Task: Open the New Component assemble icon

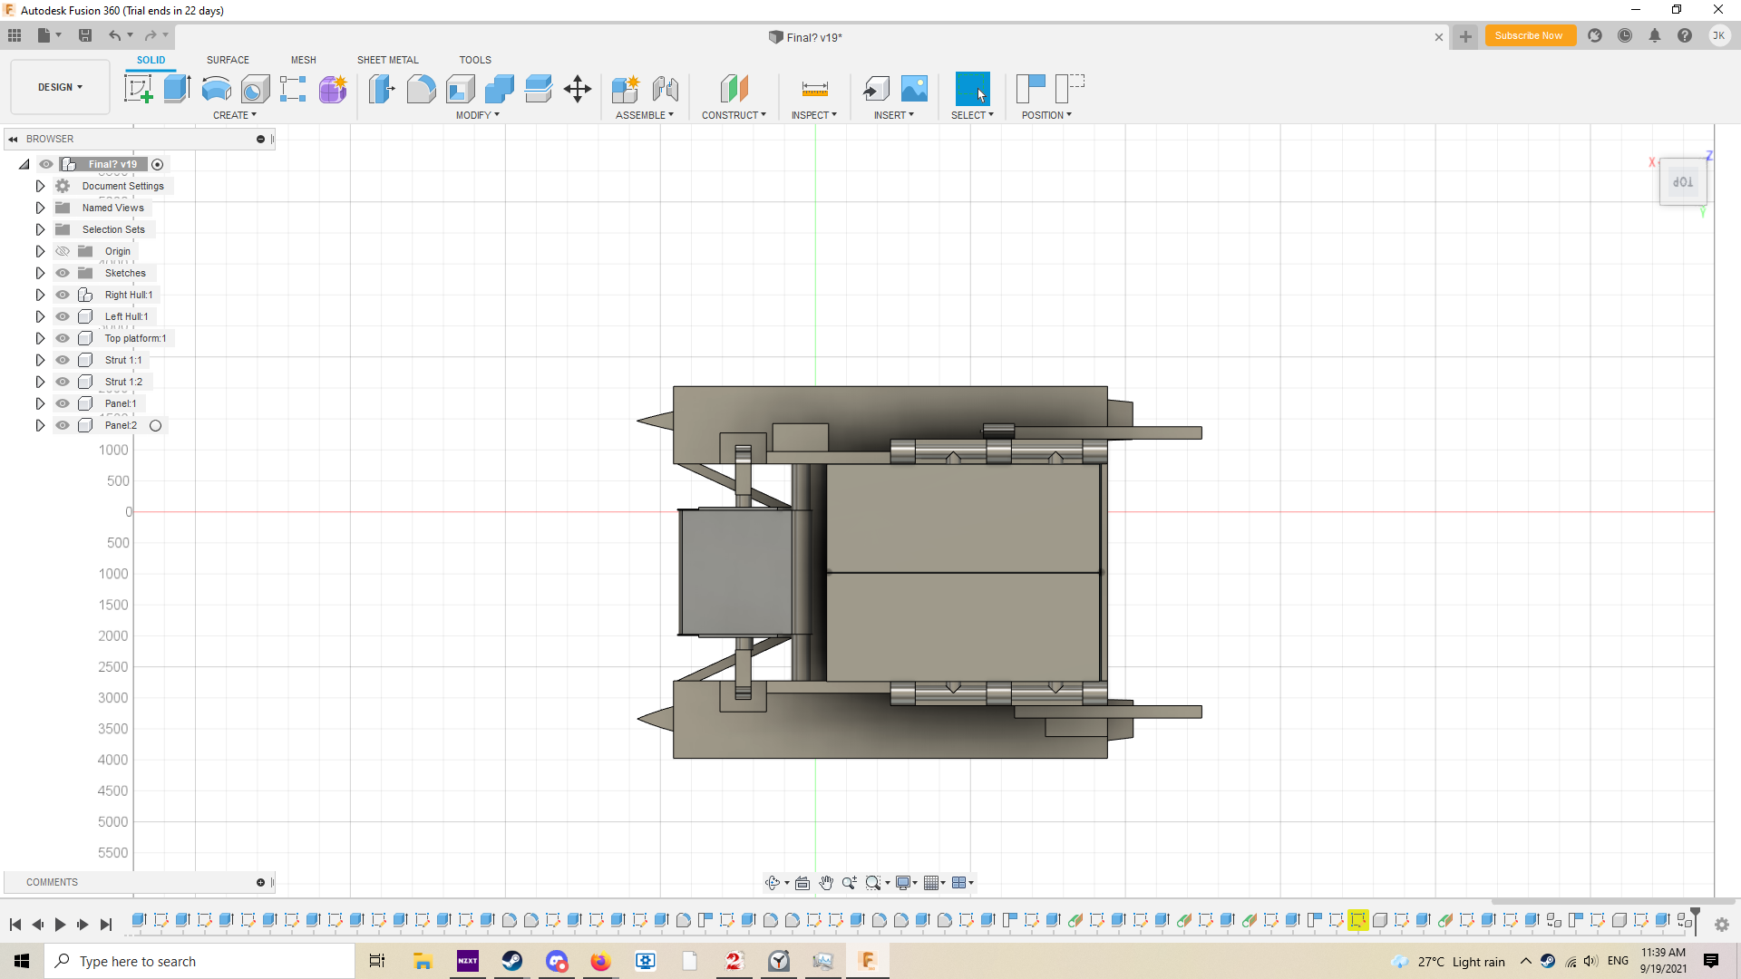Action: 625,89
